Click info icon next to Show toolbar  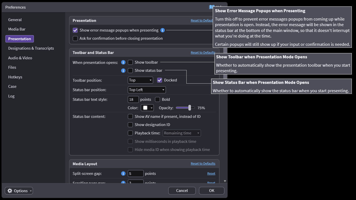(x=123, y=62)
